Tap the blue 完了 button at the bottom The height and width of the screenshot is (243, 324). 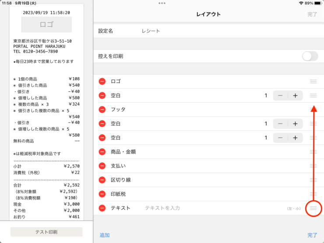312,235
